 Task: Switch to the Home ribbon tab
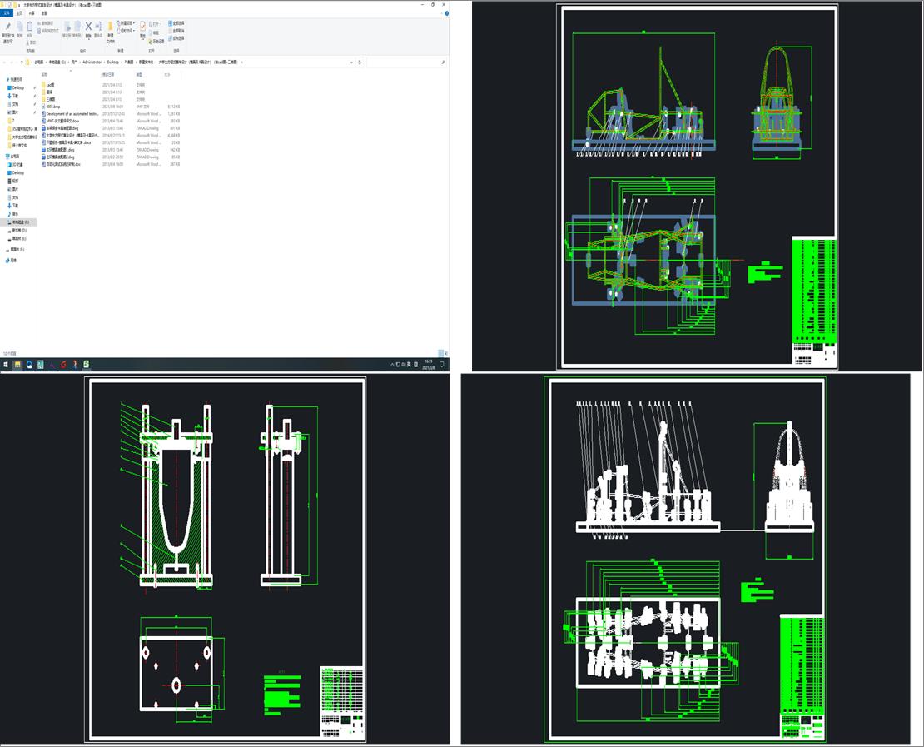[19, 13]
